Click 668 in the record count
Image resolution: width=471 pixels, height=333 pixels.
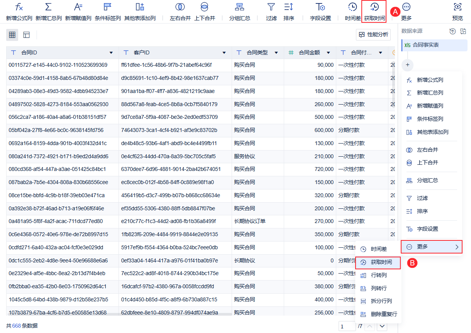click(x=17, y=326)
